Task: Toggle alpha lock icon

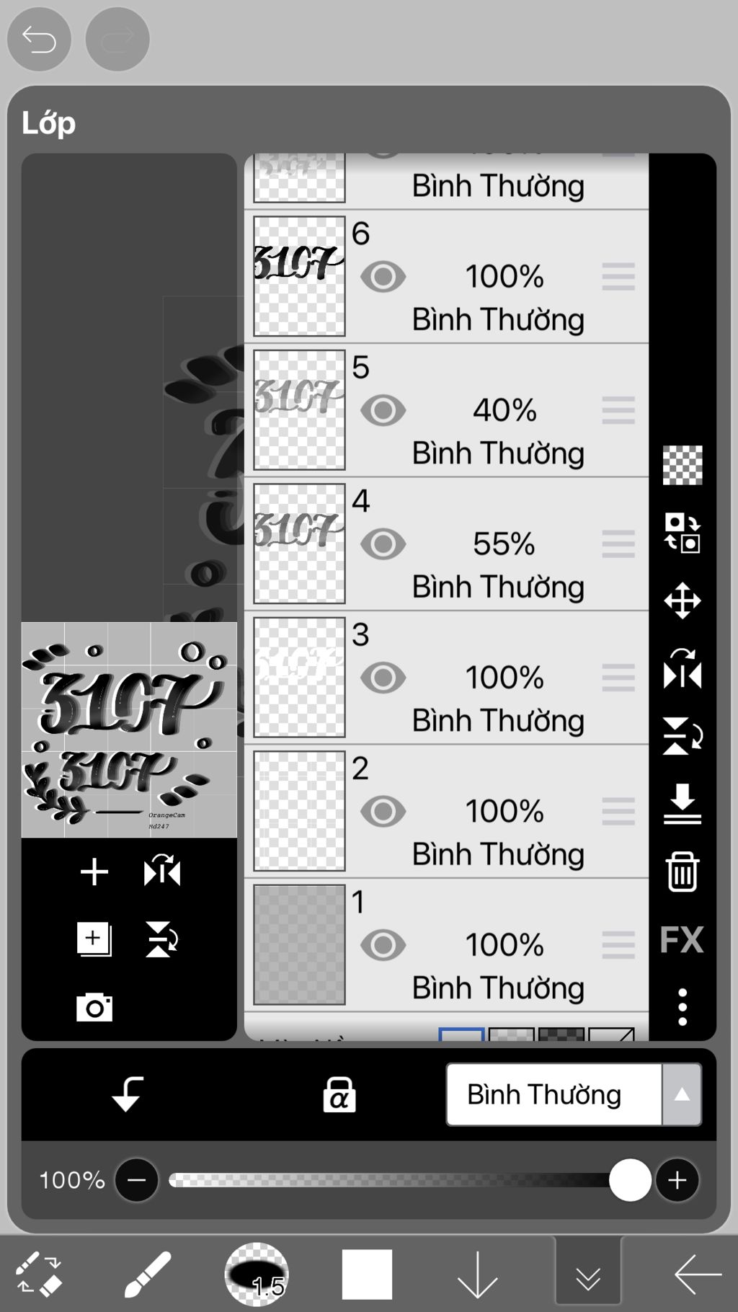Action: (x=339, y=1094)
